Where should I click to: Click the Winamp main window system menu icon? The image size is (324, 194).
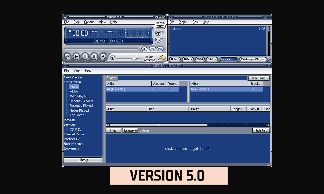click(x=65, y=17)
